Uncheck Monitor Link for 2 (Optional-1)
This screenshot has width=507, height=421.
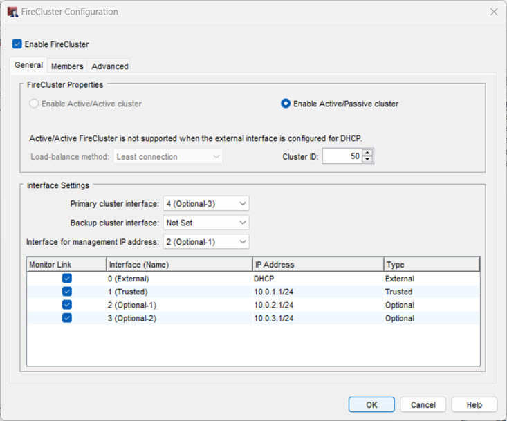tap(66, 305)
